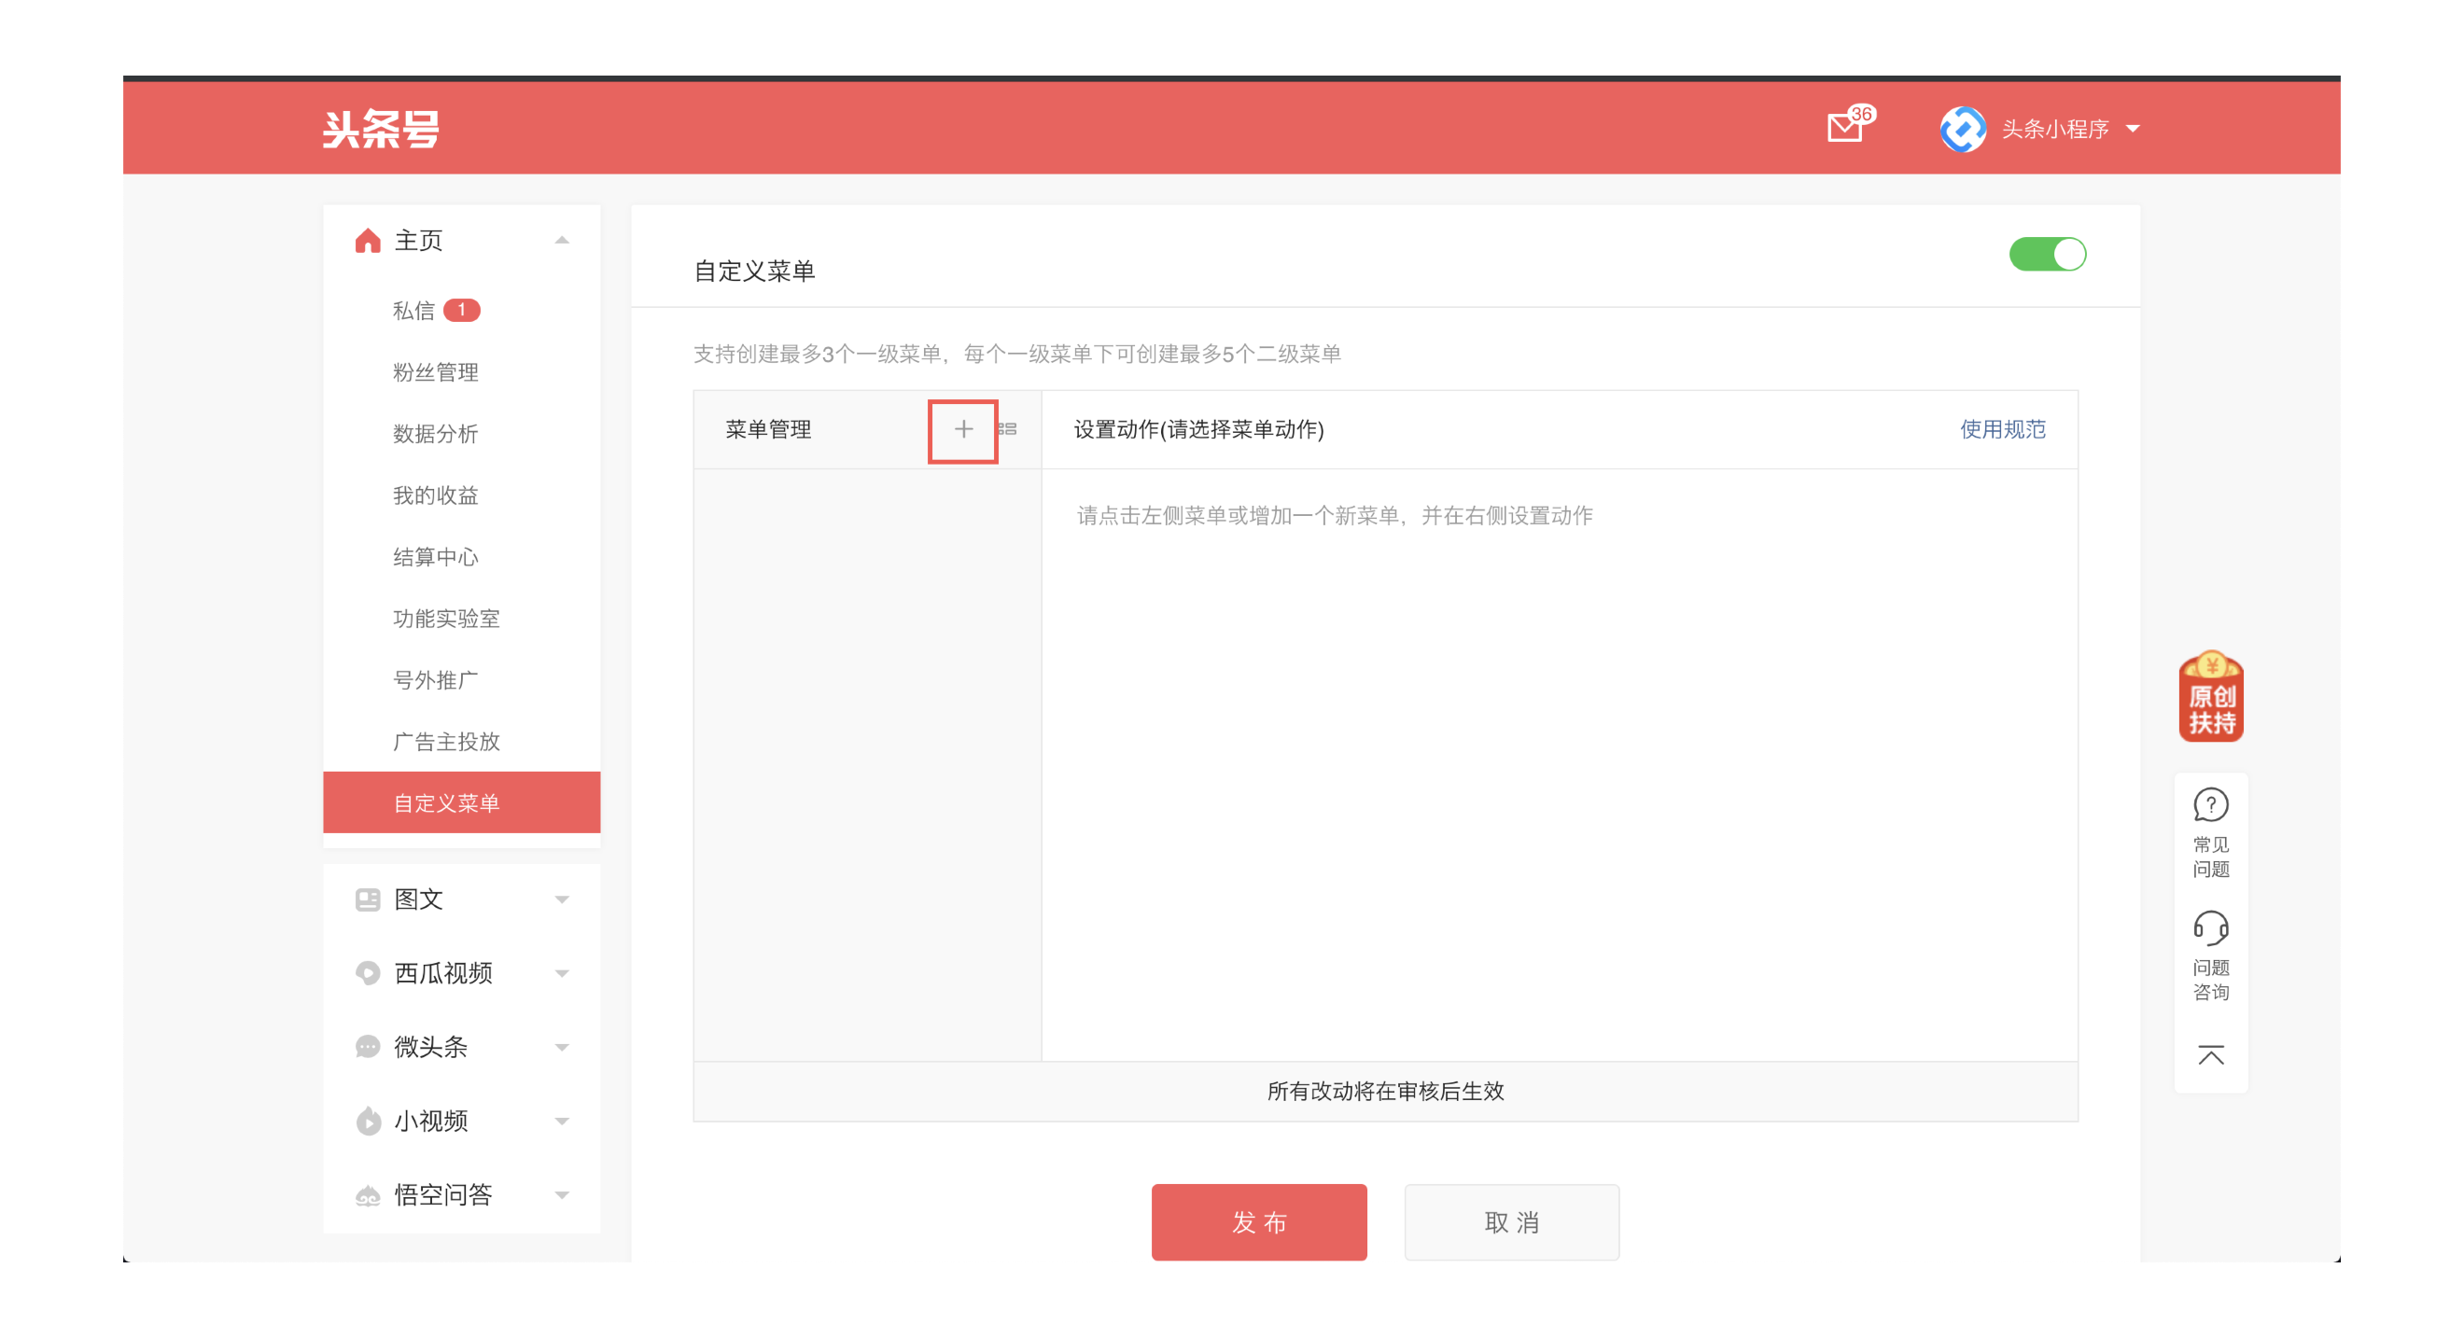Open the notifications envelope icon in the header
This screenshot has height=1338, width=2464.
point(1844,127)
